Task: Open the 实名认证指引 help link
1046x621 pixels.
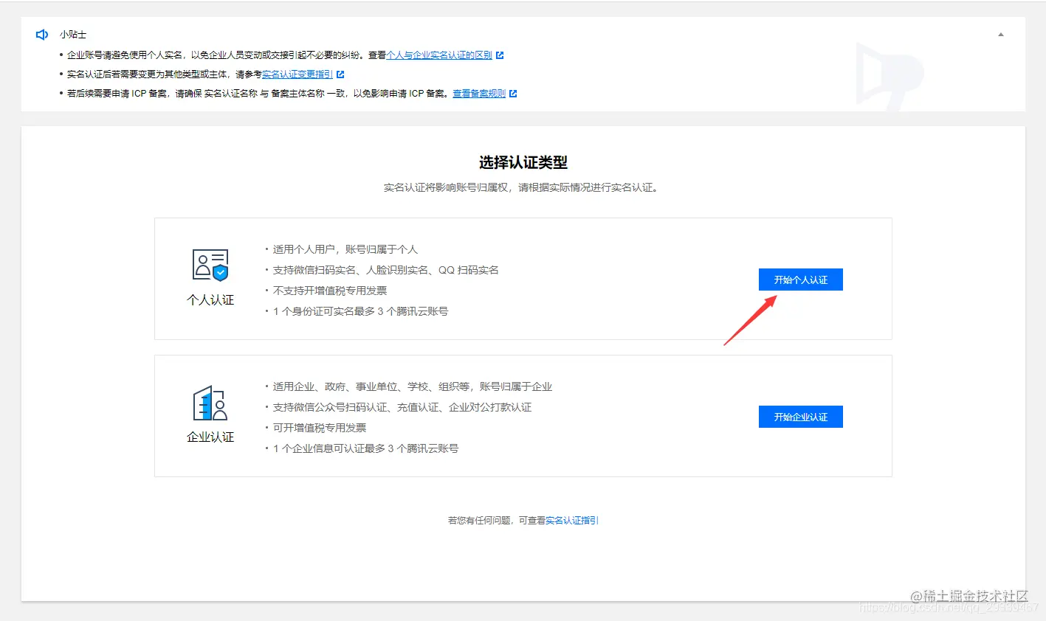Action: pos(571,520)
